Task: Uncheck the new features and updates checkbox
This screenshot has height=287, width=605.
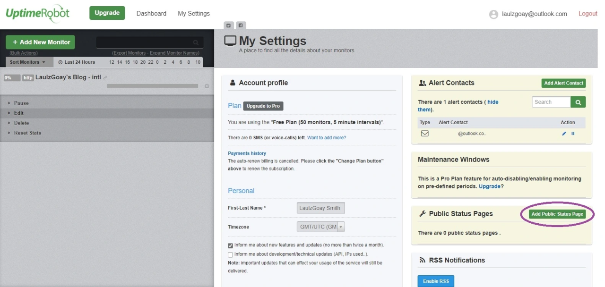Action: (231, 245)
